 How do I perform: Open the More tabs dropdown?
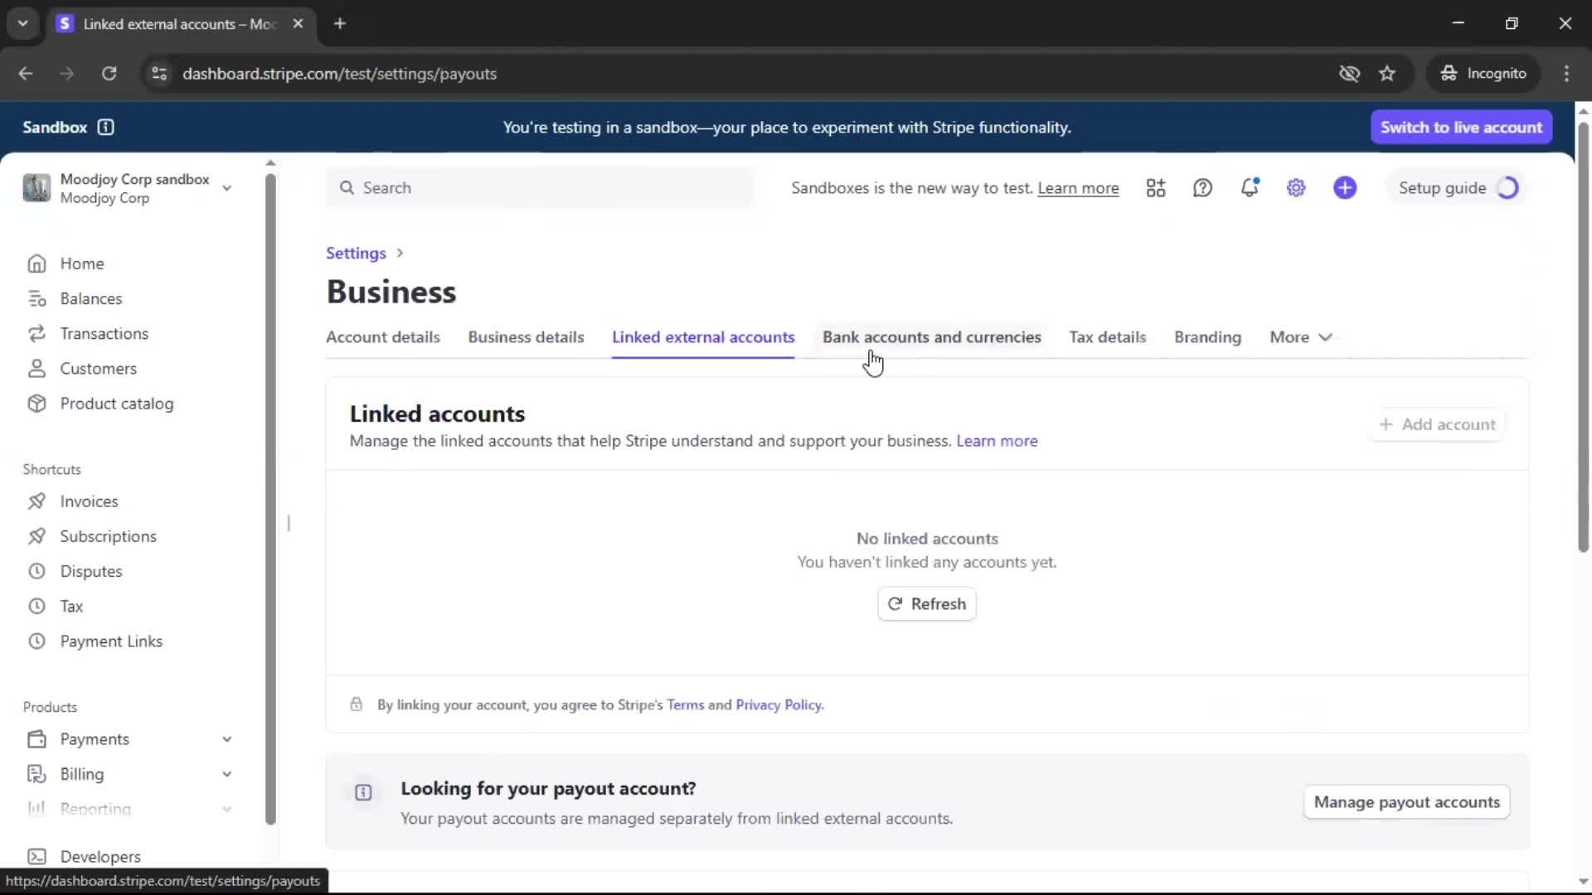point(1300,337)
